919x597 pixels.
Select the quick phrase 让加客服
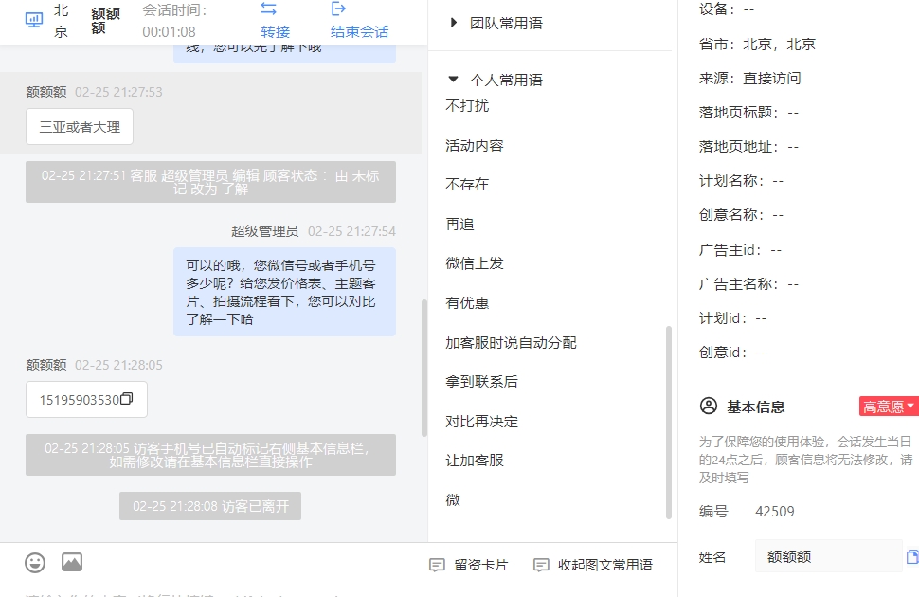tap(475, 461)
